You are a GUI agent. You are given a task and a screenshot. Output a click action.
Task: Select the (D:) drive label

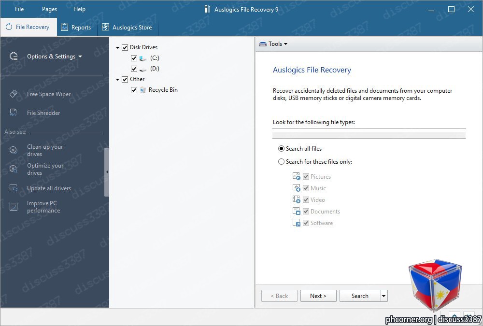coord(155,69)
